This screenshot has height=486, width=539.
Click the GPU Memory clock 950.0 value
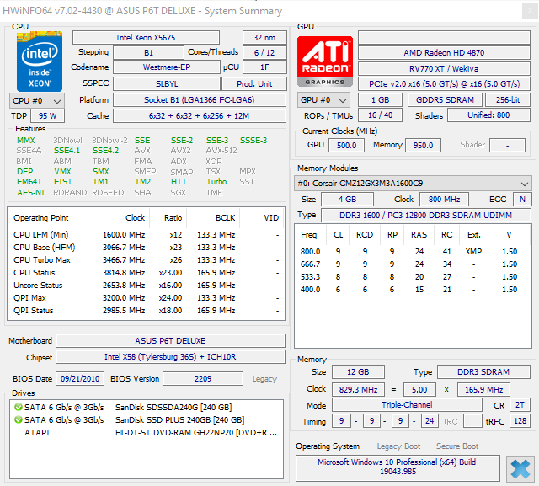click(423, 146)
